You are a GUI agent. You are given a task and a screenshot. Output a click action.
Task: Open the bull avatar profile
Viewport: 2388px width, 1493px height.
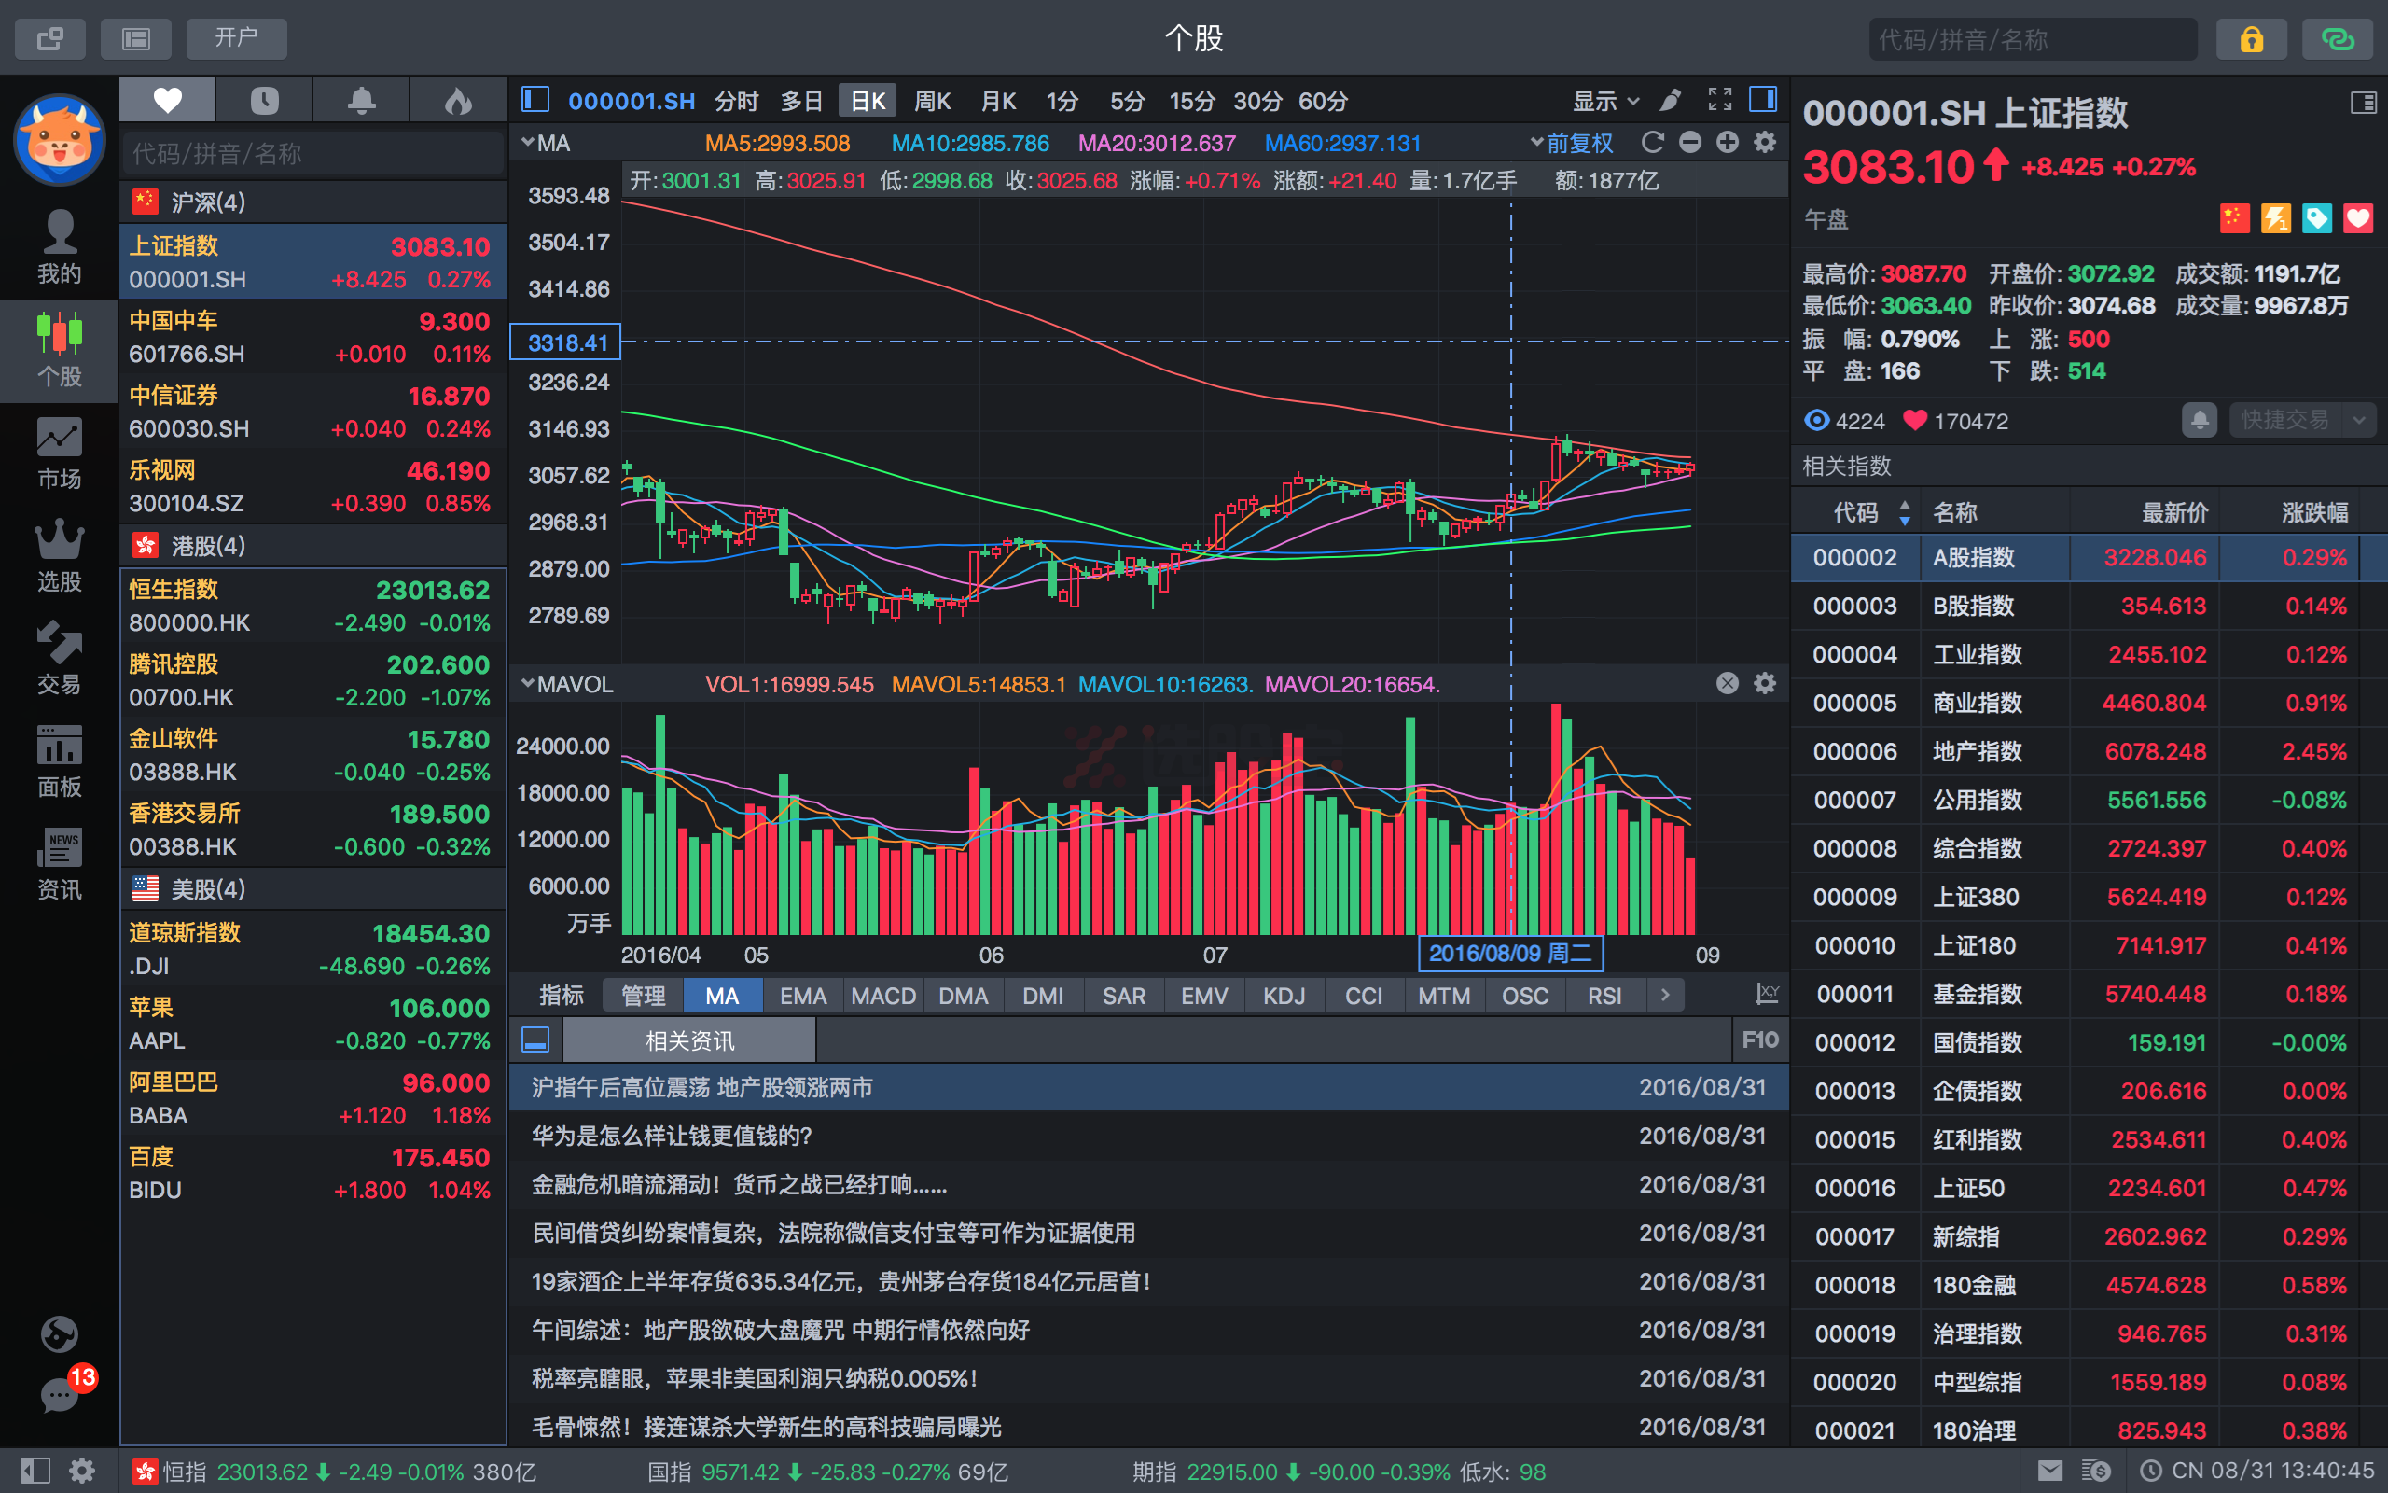[x=59, y=139]
